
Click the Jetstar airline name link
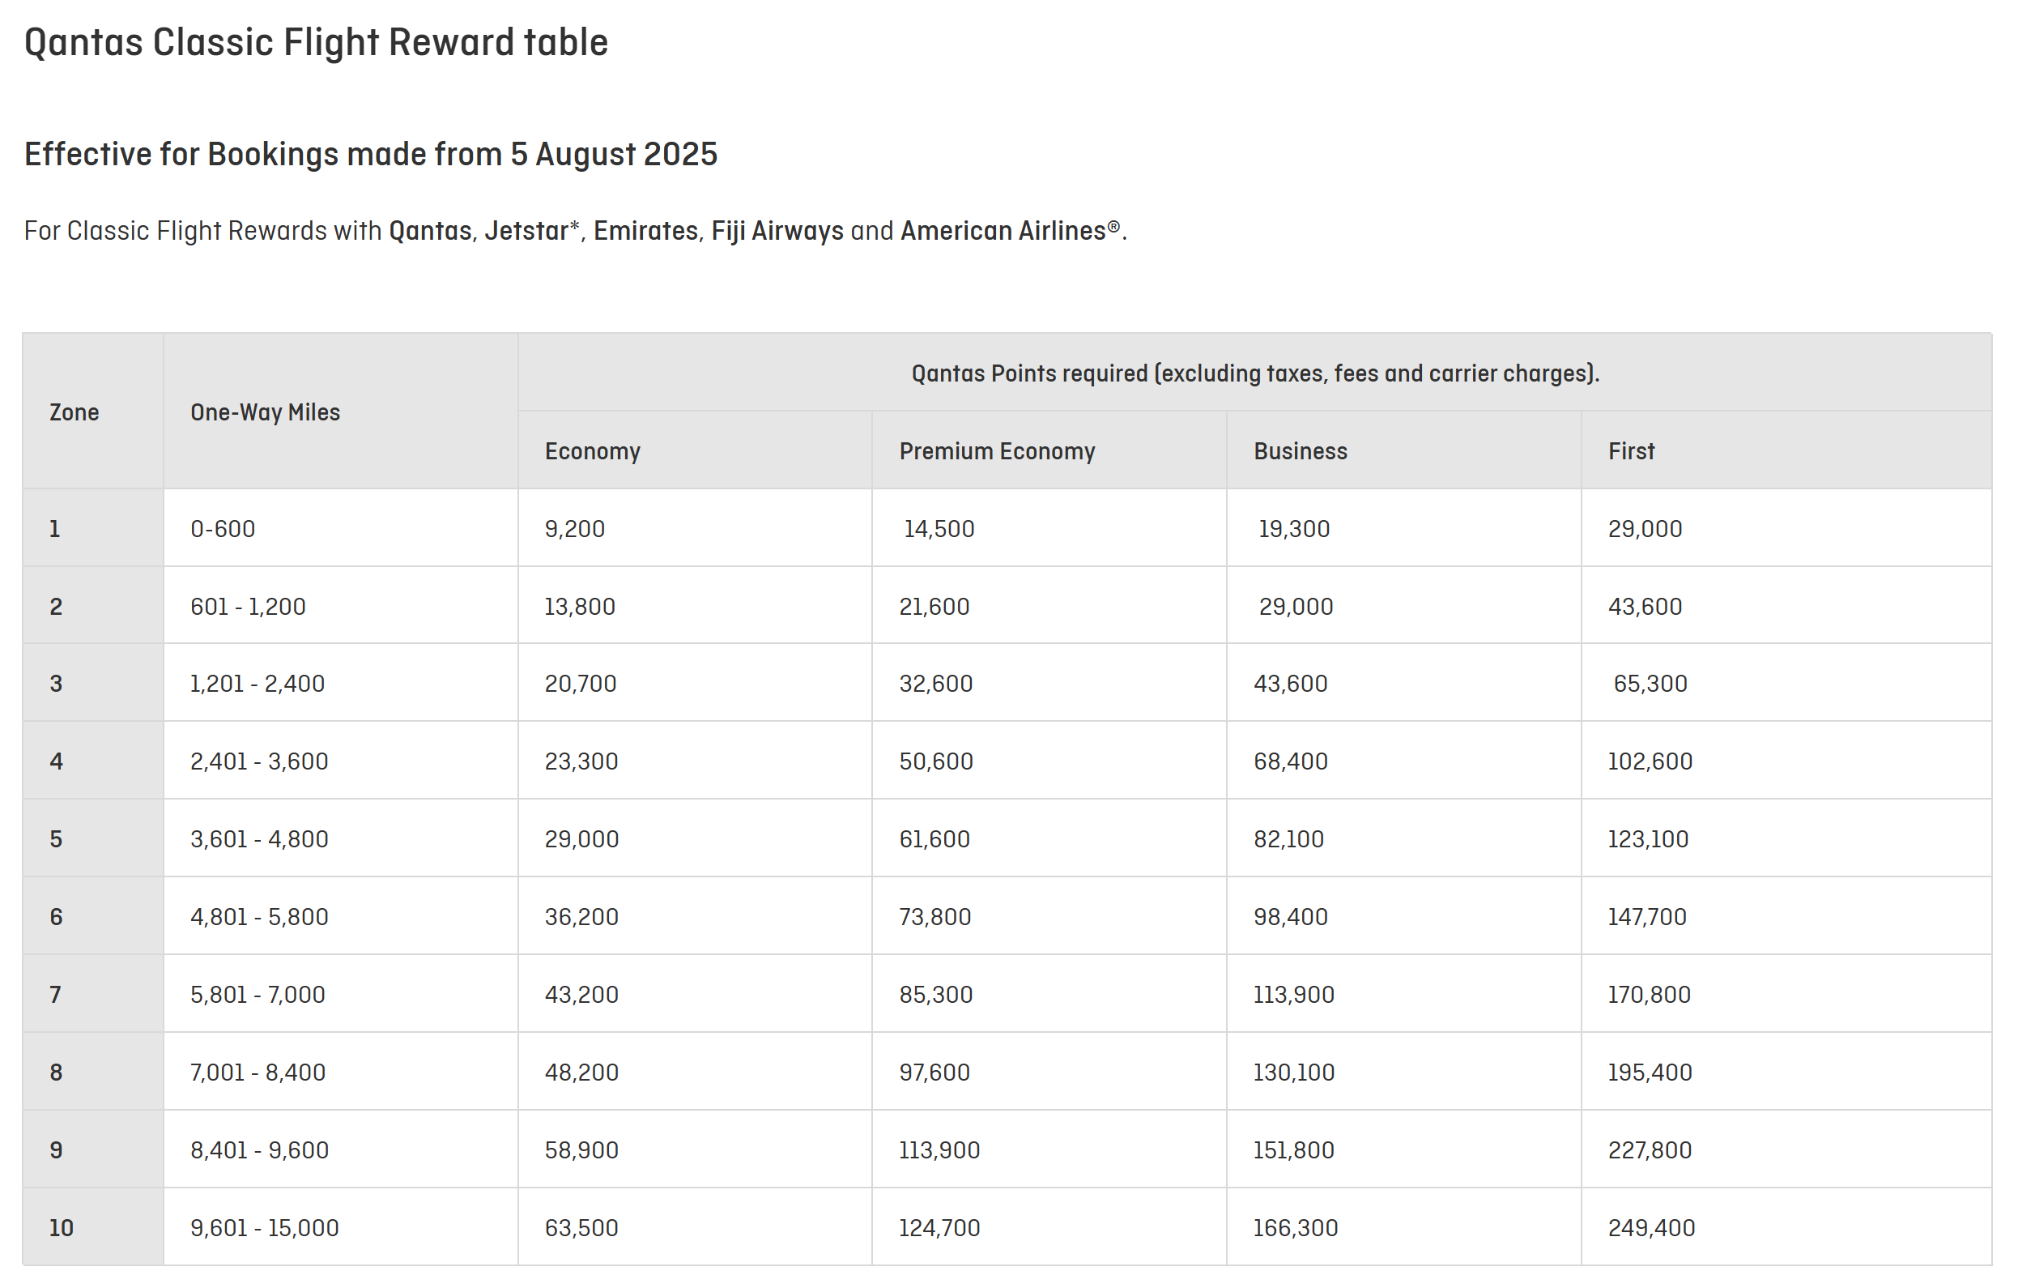526,231
